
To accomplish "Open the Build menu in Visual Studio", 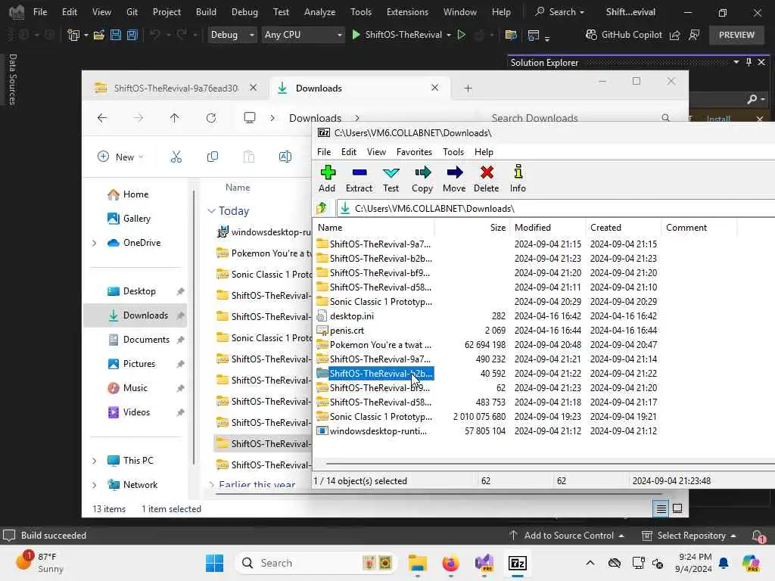I will [206, 12].
